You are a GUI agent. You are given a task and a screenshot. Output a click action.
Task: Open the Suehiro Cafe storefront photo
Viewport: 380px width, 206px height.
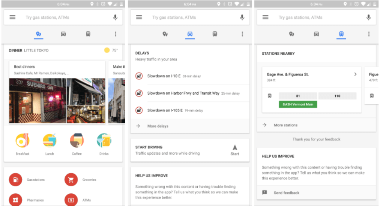tap(37, 101)
